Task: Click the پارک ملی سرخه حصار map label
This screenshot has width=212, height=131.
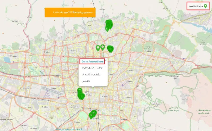Action: click(x=174, y=109)
